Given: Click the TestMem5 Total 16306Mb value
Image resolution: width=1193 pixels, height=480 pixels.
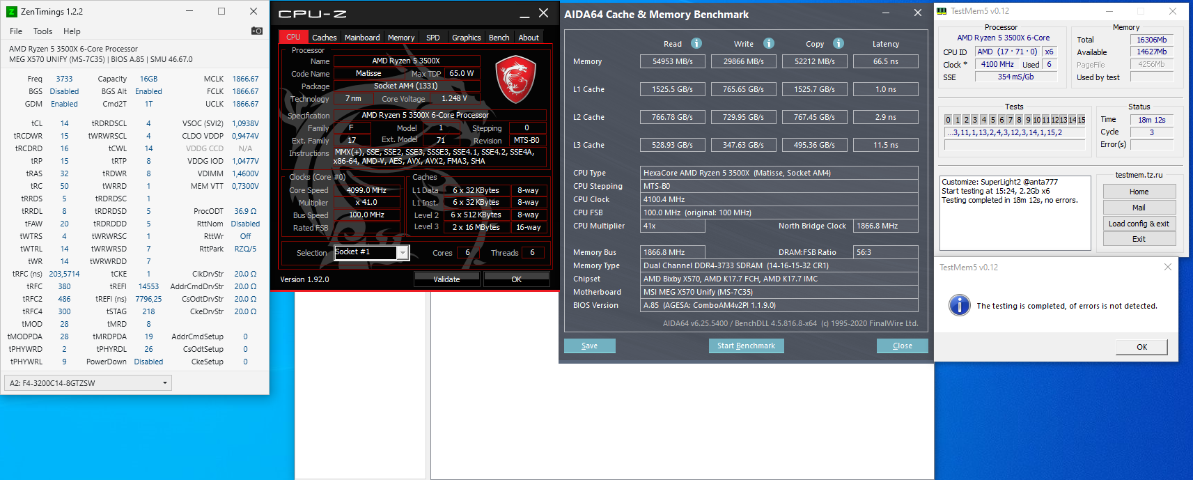Looking at the screenshot, I should pyautogui.click(x=1152, y=40).
